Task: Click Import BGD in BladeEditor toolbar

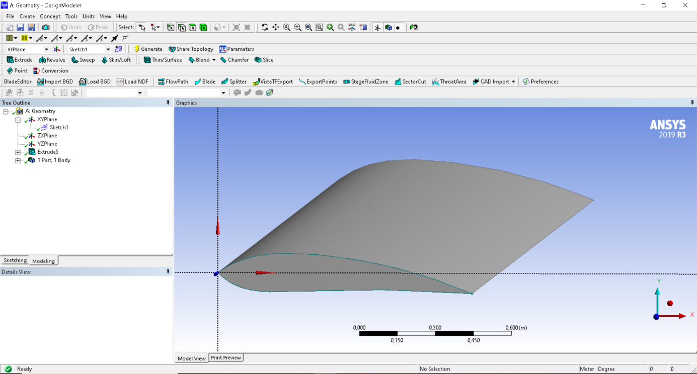Action: [55, 81]
